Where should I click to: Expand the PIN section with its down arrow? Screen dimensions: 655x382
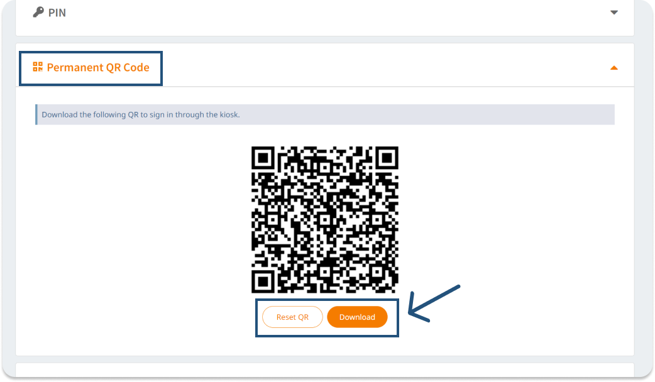614,13
